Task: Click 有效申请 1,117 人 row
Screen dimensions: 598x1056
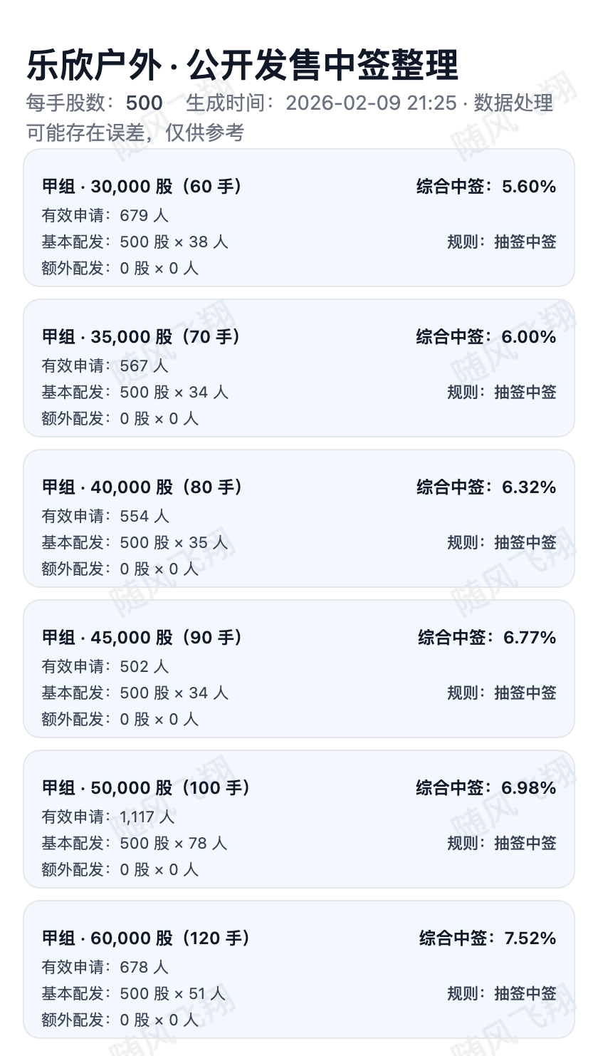Action: pyautogui.click(x=107, y=817)
